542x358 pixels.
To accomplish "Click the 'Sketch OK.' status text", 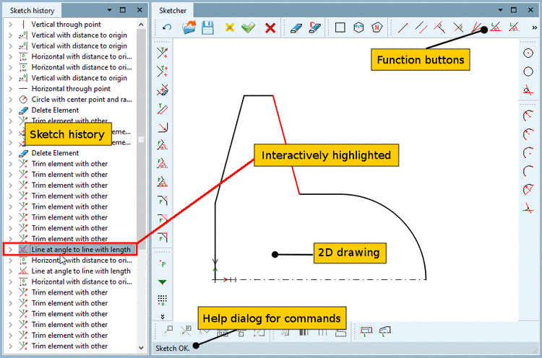I will tap(173, 349).
